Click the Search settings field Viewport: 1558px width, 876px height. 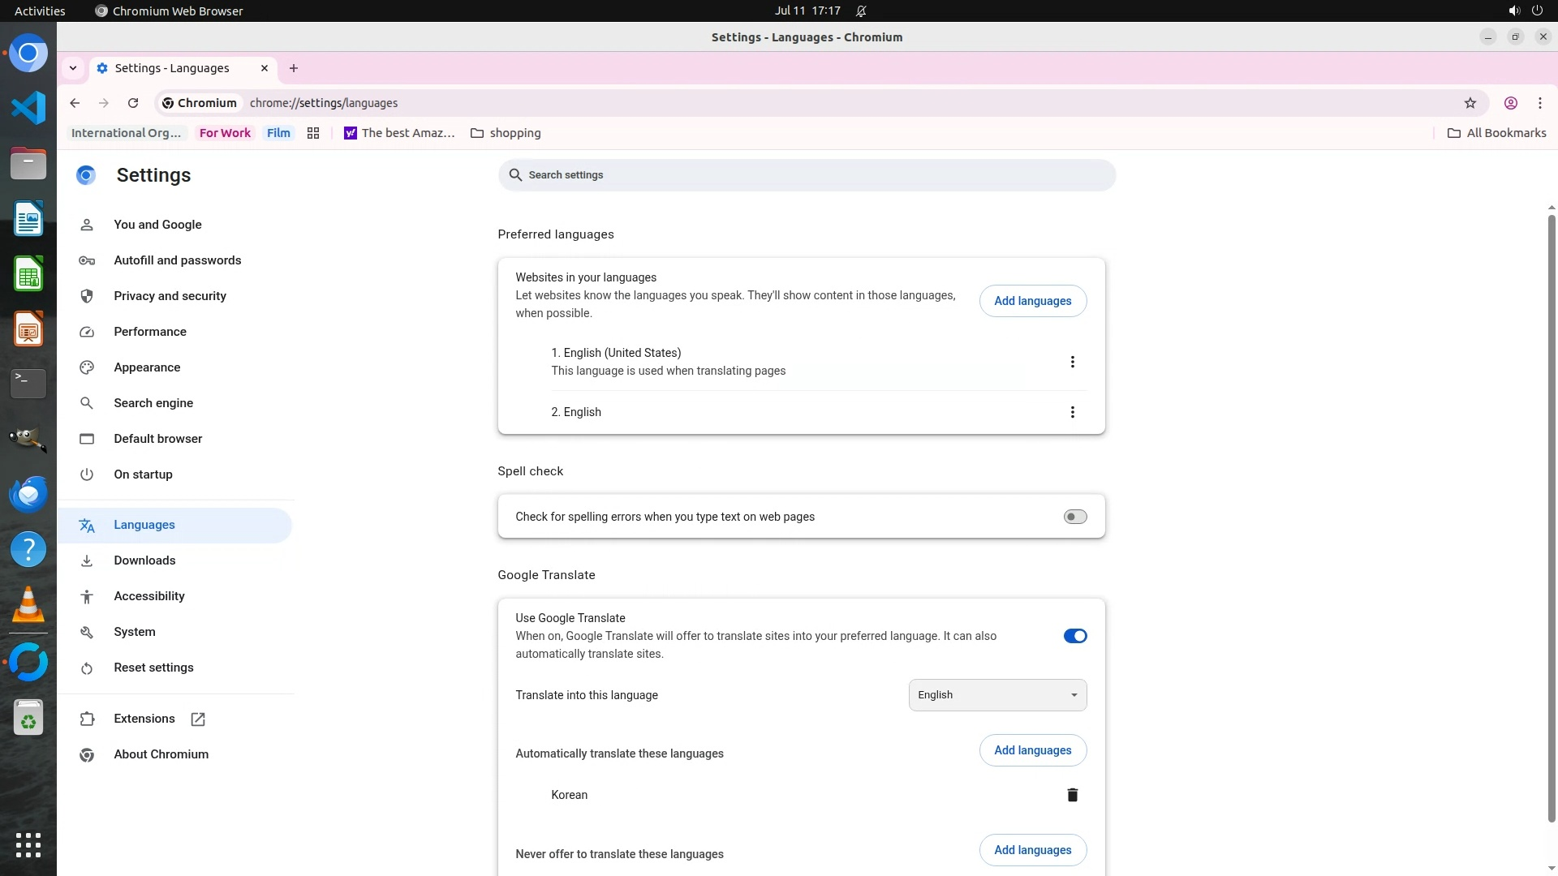pos(806,175)
